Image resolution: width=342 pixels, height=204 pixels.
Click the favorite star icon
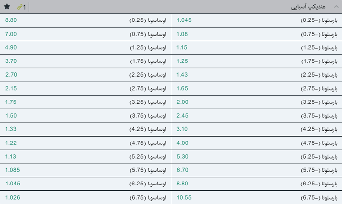point(7,7)
